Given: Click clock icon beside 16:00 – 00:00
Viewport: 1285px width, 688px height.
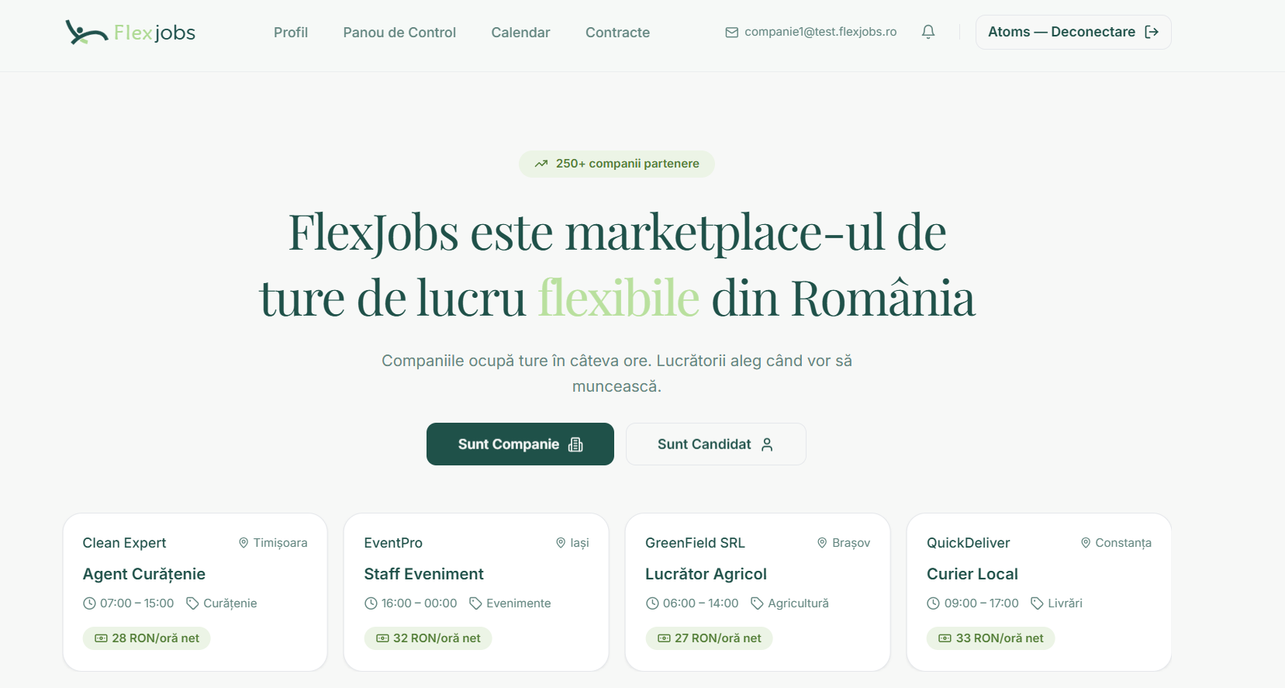Looking at the screenshot, I should pyautogui.click(x=371, y=603).
